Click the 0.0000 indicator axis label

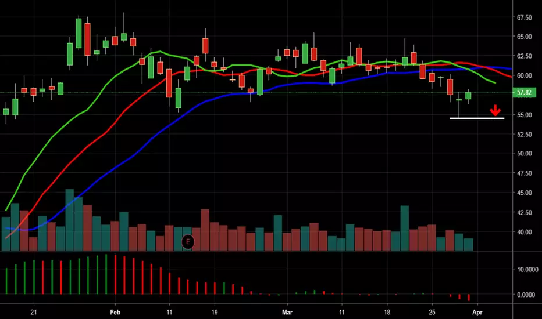tap(526, 295)
